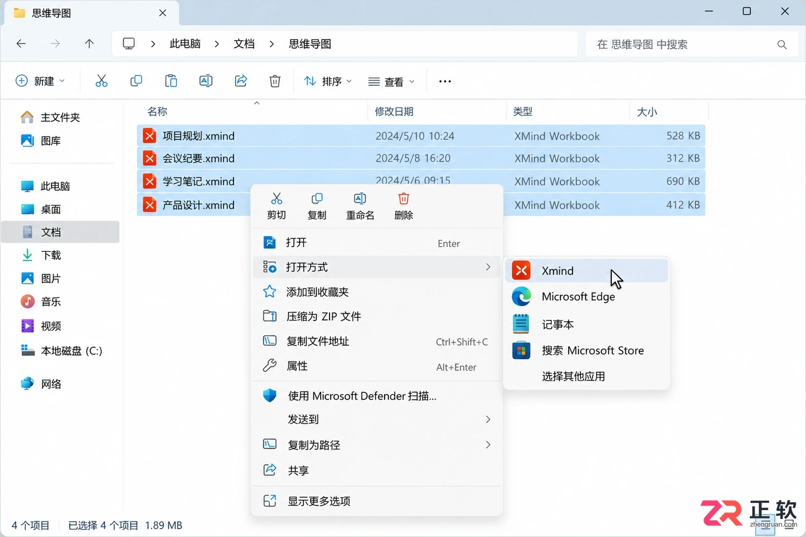Click the Cut scissors icon in toolbar
This screenshot has width=806, height=537.
(x=101, y=81)
